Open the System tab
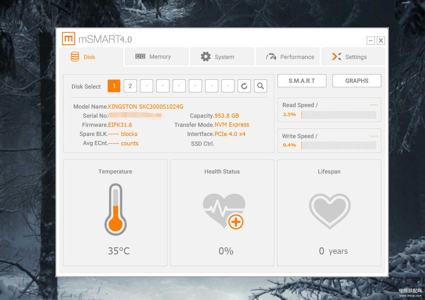Screen dimensions: 425x300 (222, 57)
